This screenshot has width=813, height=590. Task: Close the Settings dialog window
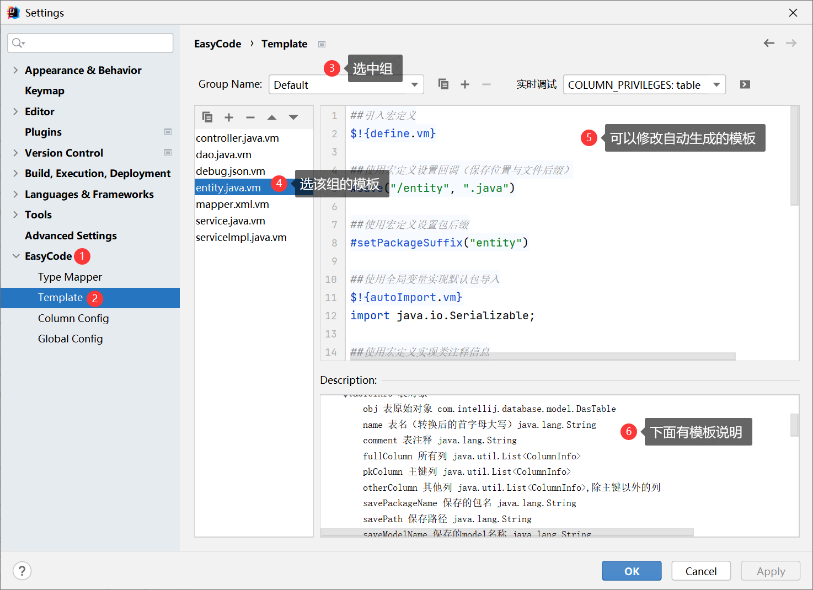(x=793, y=13)
